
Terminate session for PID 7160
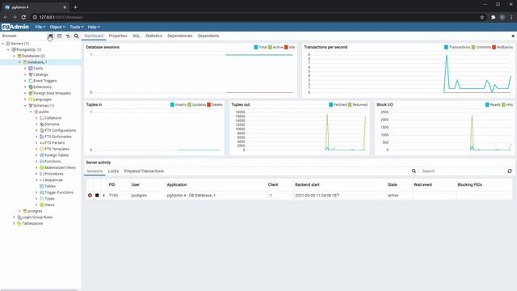pyautogui.click(x=90, y=196)
